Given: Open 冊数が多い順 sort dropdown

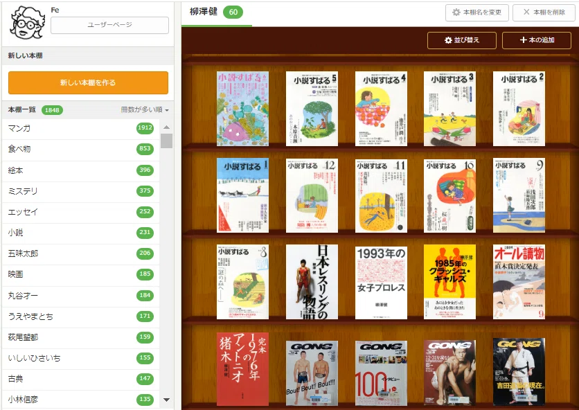Looking at the screenshot, I should (145, 109).
